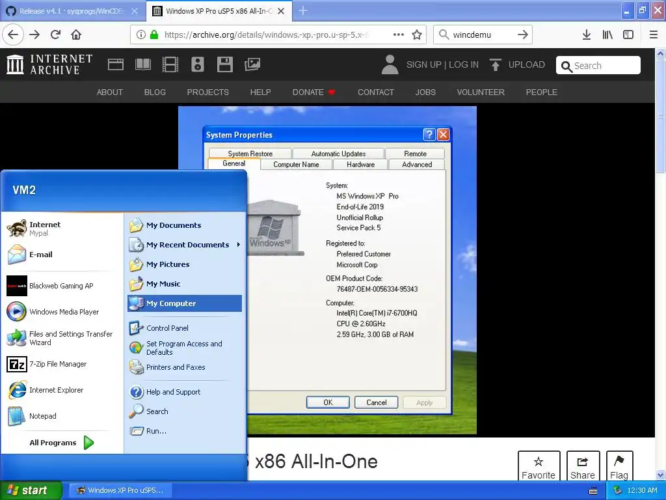Open the DONATE nav item

click(314, 92)
